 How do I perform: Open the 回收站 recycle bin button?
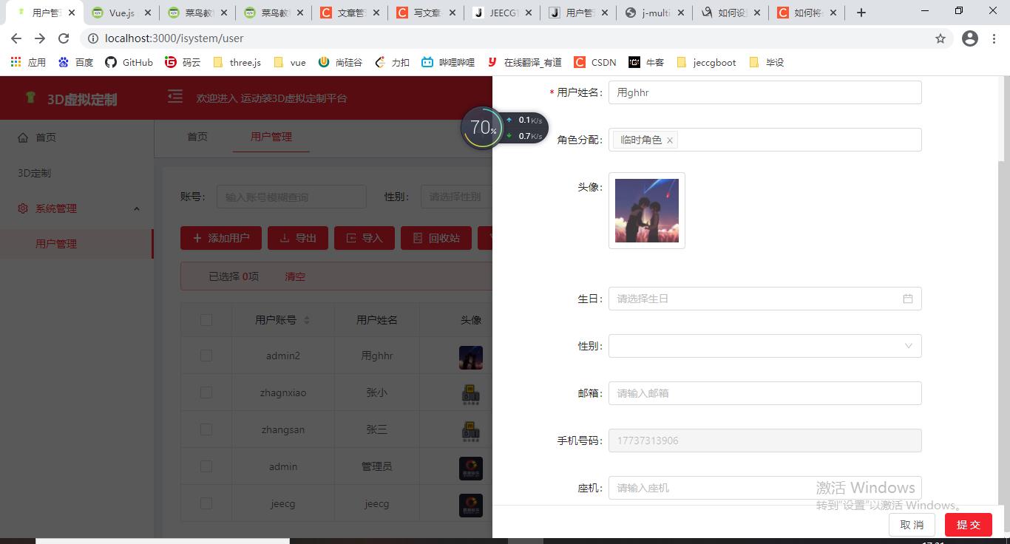coord(436,238)
